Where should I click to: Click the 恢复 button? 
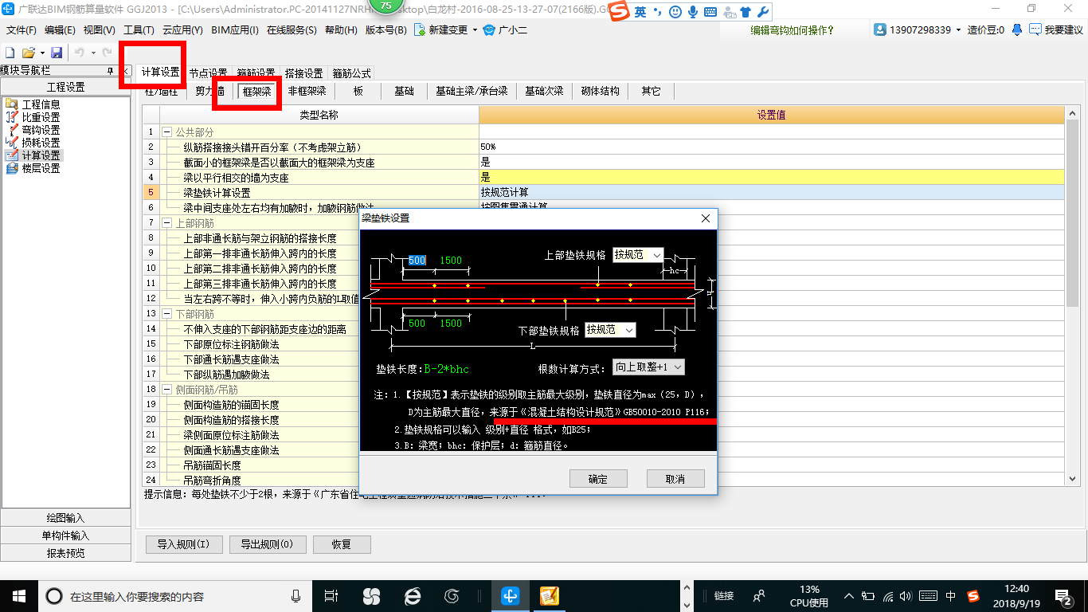coord(342,545)
